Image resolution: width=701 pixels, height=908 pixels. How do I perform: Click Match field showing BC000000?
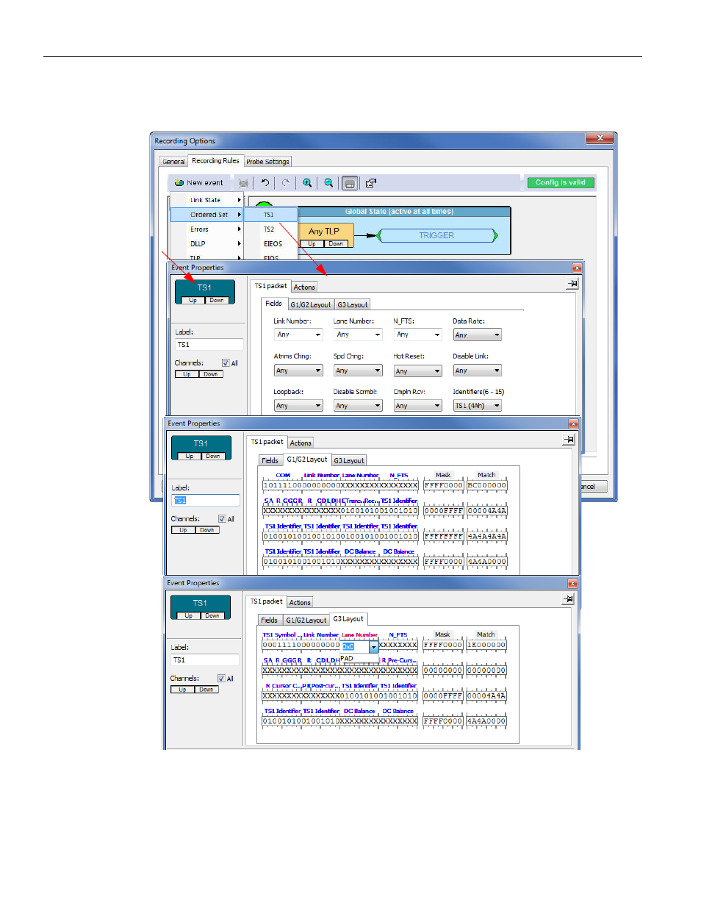click(x=487, y=486)
